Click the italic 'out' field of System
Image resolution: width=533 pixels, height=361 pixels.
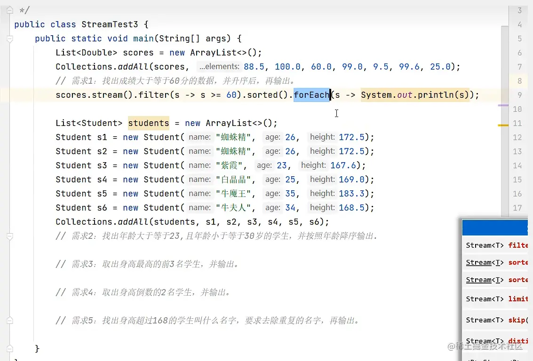[x=405, y=95]
